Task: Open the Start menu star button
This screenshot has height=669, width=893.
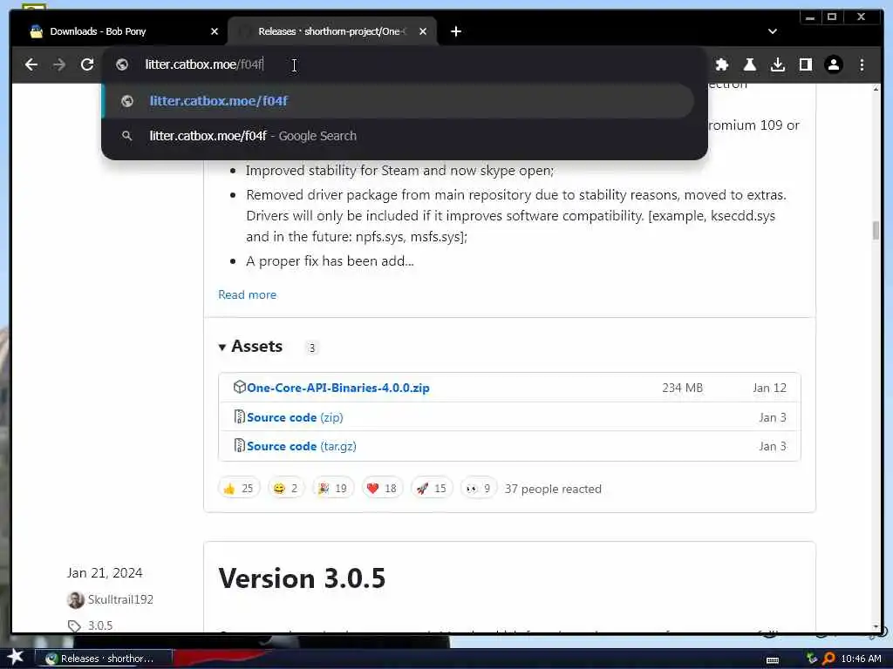Action: [x=16, y=657]
